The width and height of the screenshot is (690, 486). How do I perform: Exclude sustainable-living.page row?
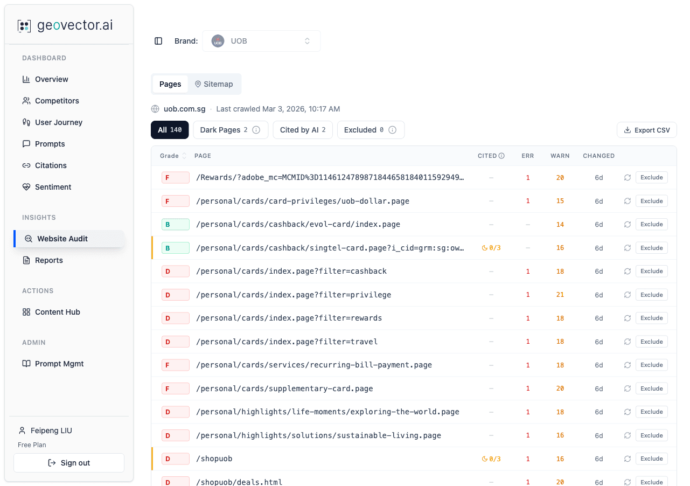(x=652, y=435)
